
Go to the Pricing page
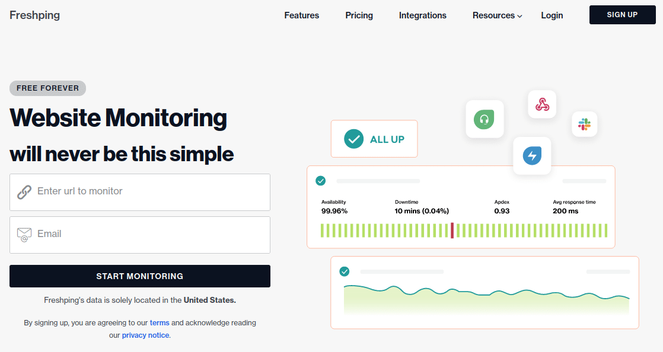point(359,15)
